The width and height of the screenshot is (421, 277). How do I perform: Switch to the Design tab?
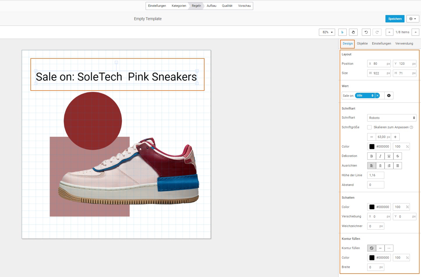point(348,43)
